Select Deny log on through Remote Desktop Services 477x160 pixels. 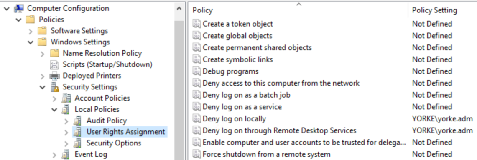(x=279, y=130)
